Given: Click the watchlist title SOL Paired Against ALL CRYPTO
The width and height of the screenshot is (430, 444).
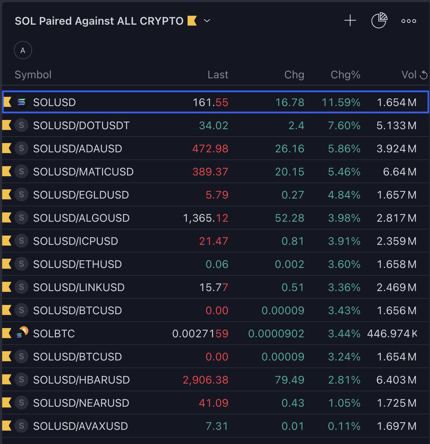Looking at the screenshot, I should 99,21.
